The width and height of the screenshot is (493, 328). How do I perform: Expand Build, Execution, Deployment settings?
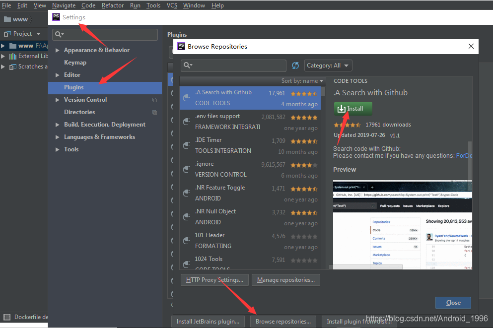[57, 125]
